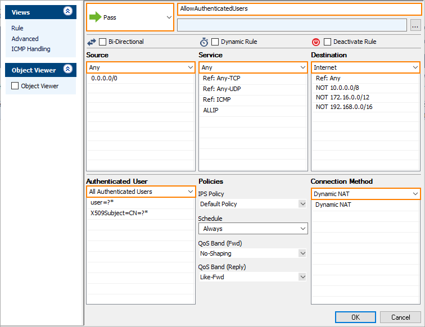Viewport: 425px width, 327px height.
Task: Select the X509Subject=CN=?* entry
Action: [x=141, y=213]
